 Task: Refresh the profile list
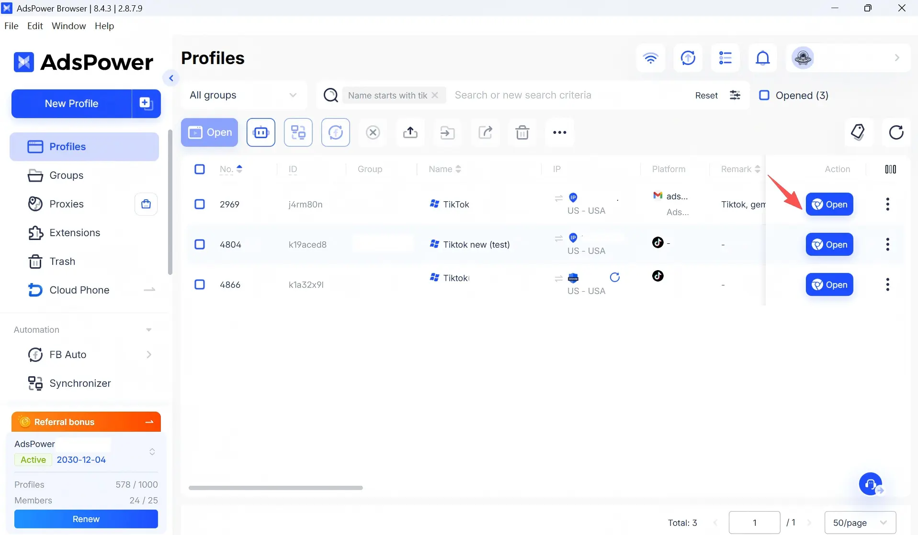896,132
